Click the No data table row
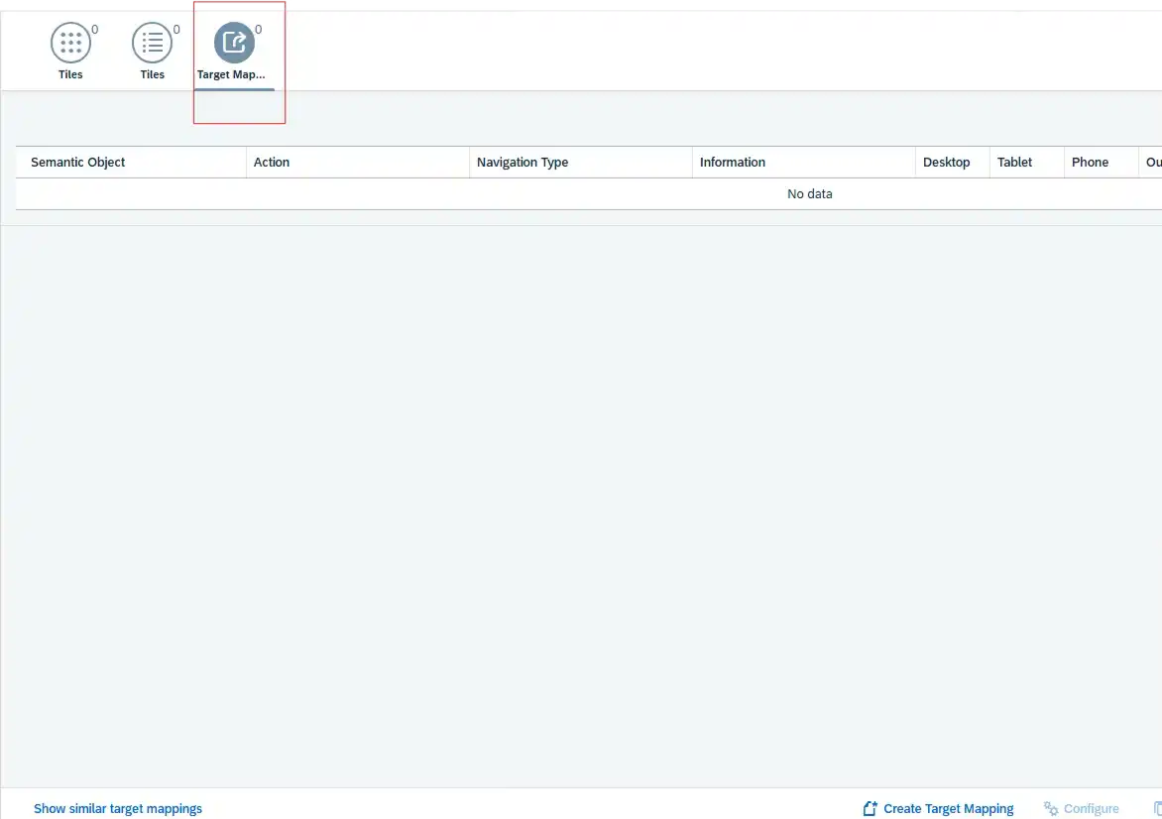Viewport: 1162px width, 819px height. click(x=809, y=194)
